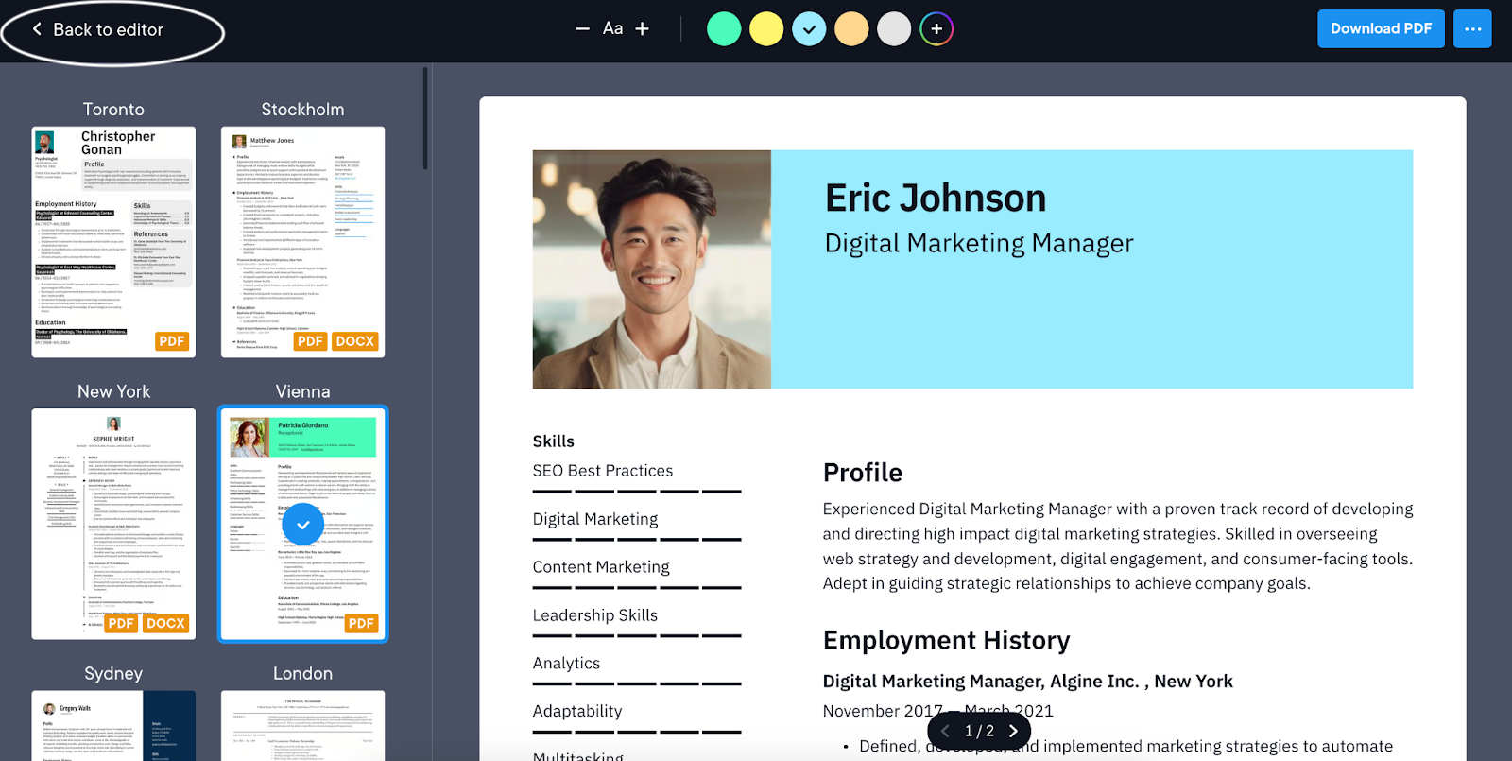Select the Toronto resume template

coord(113,241)
